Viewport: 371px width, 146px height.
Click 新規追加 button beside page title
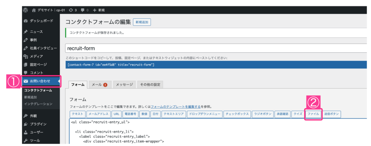click(142, 22)
